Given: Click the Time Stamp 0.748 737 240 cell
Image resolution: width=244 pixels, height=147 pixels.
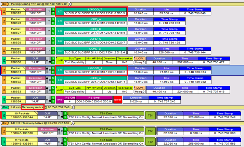Looking at the screenshot, I should tap(165, 100).
